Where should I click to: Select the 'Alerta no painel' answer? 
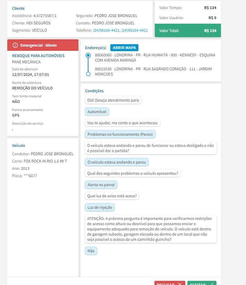coord(101,185)
